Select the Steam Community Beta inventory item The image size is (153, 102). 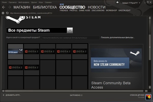point(16,51)
